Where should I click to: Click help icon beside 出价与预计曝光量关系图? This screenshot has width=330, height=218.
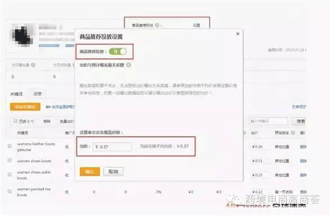(129, 65)
